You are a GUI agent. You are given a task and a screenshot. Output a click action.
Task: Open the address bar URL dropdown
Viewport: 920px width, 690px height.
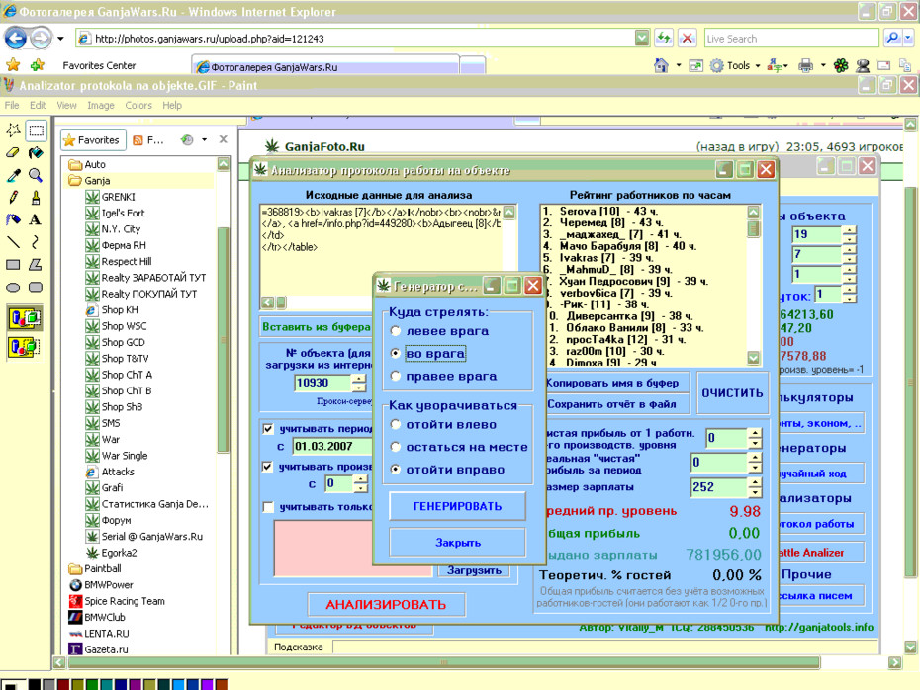[642, 39]
